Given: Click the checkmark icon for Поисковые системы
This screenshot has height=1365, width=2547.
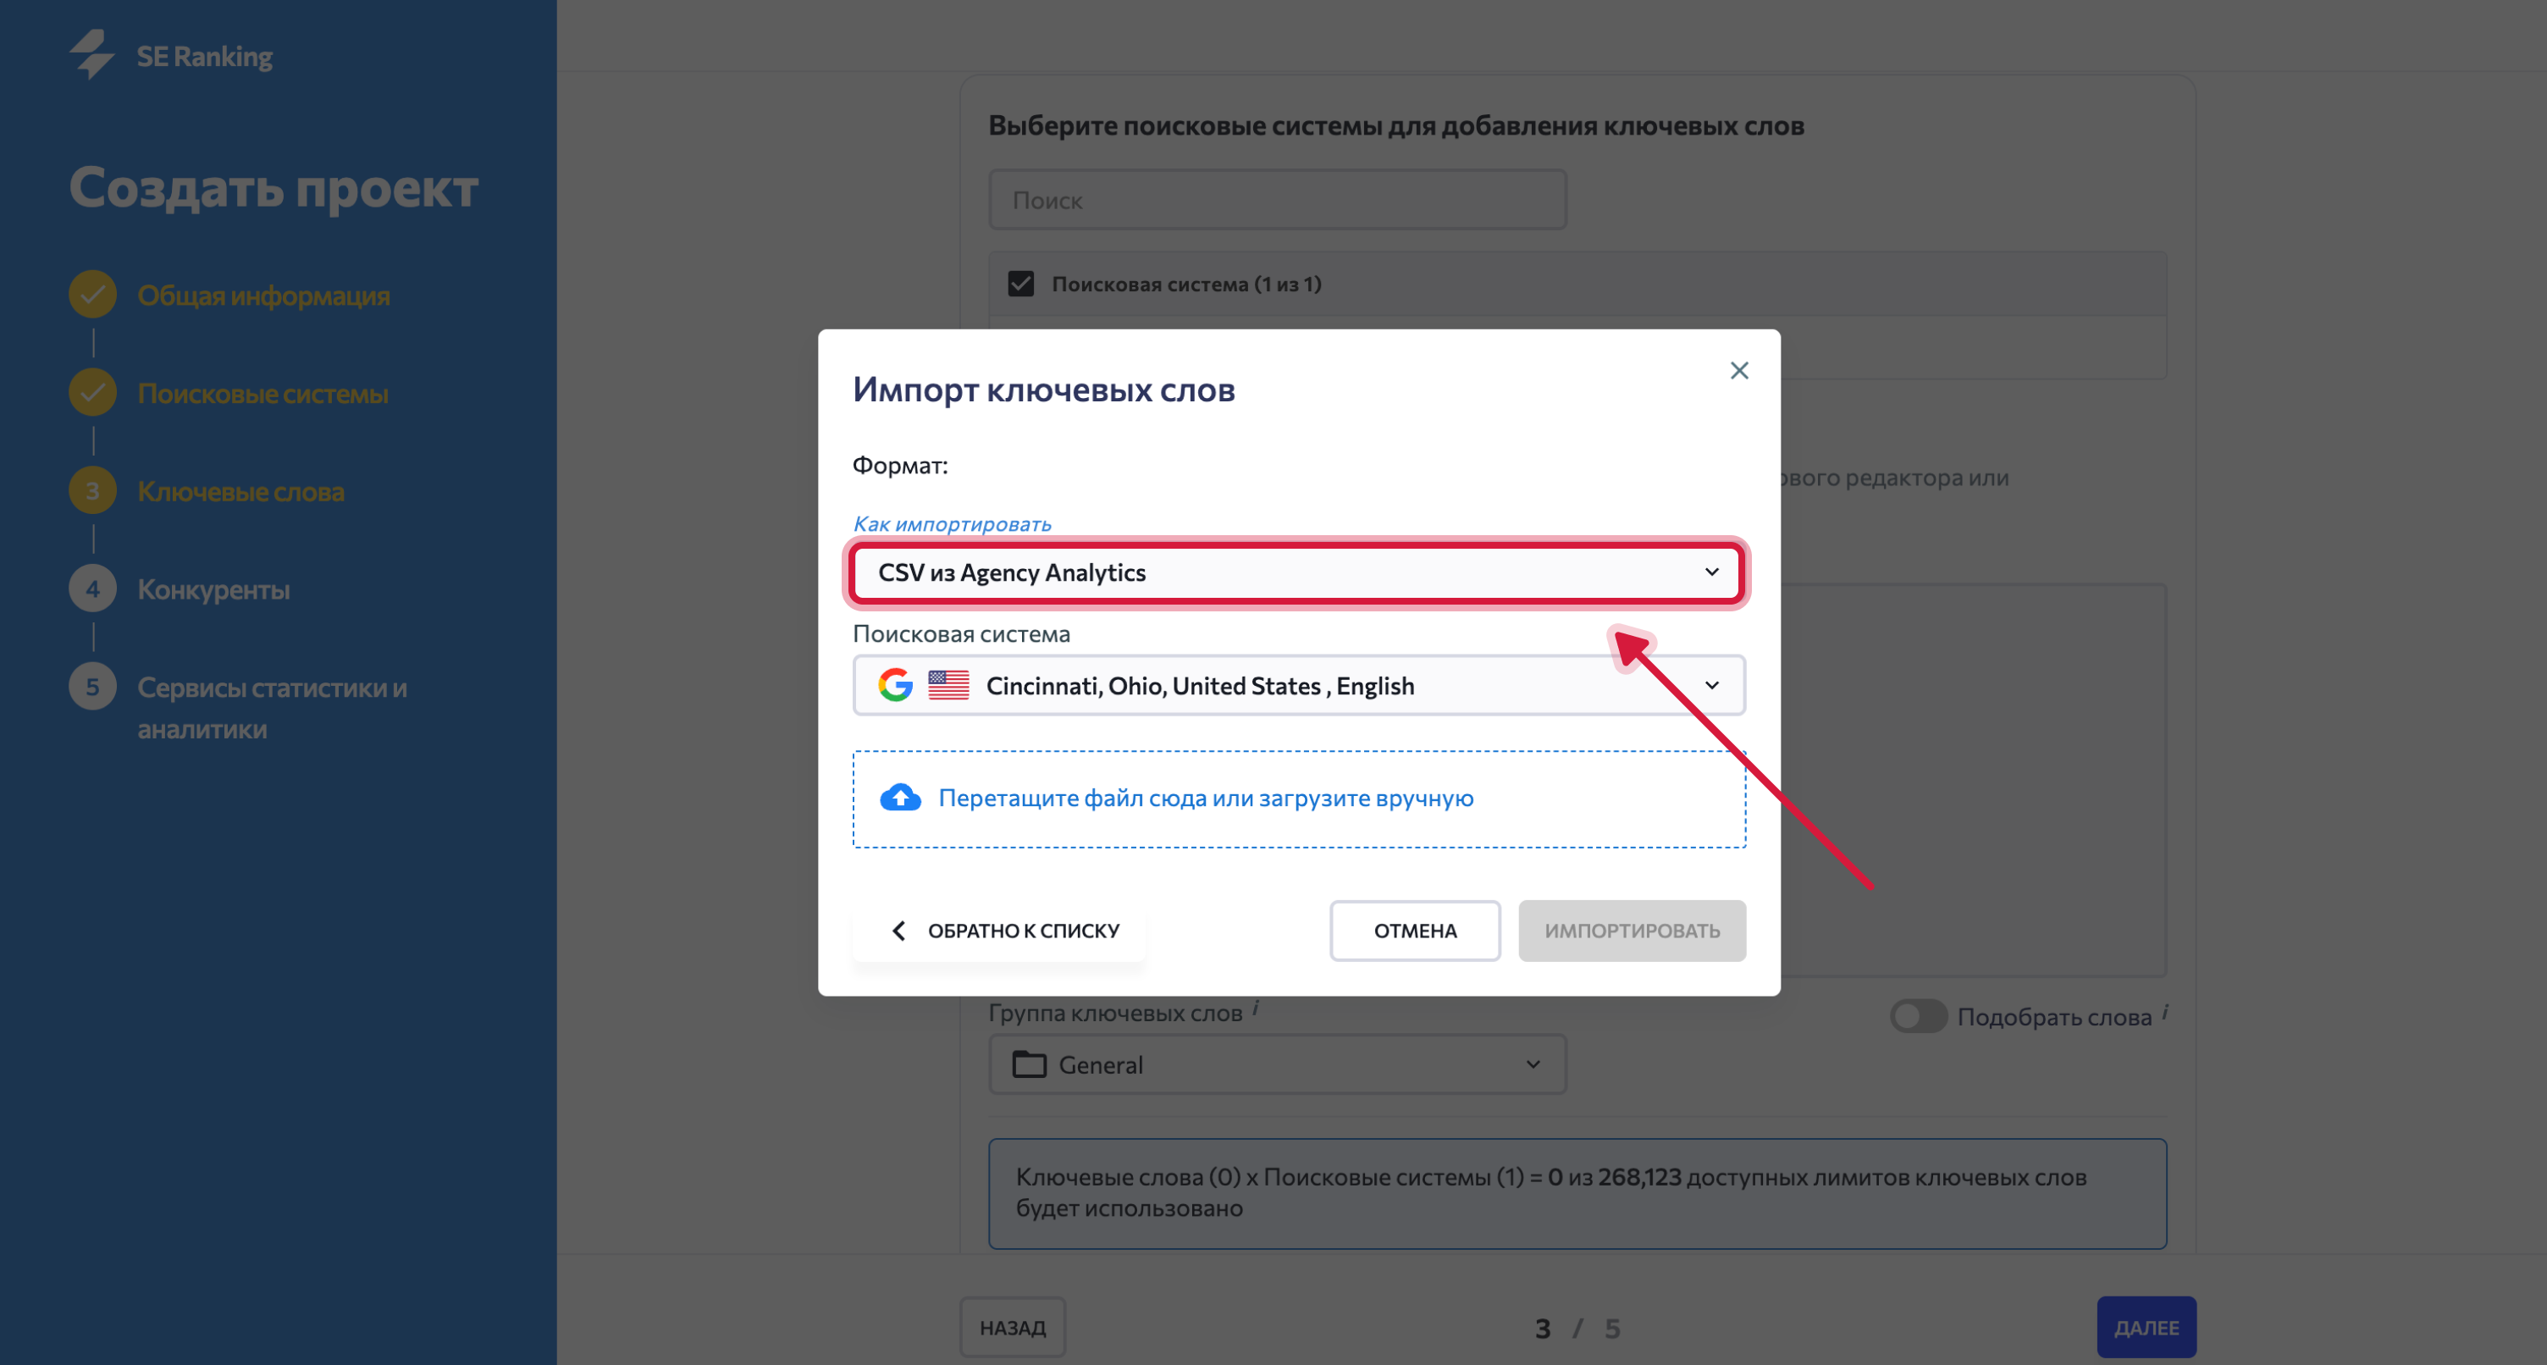Looking at the screenshot, I should click(x=93, y=393).
